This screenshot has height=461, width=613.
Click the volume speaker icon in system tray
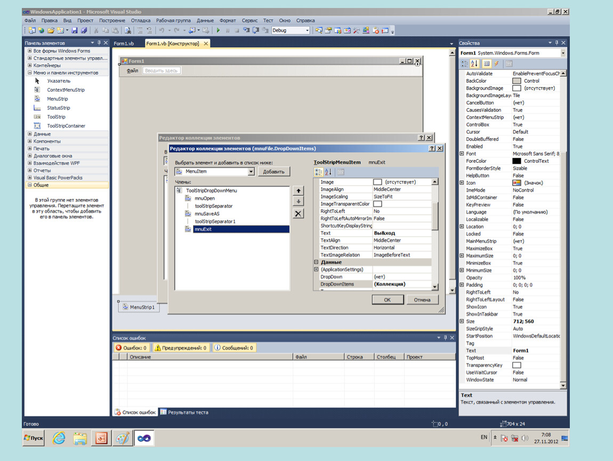(525, 438)
